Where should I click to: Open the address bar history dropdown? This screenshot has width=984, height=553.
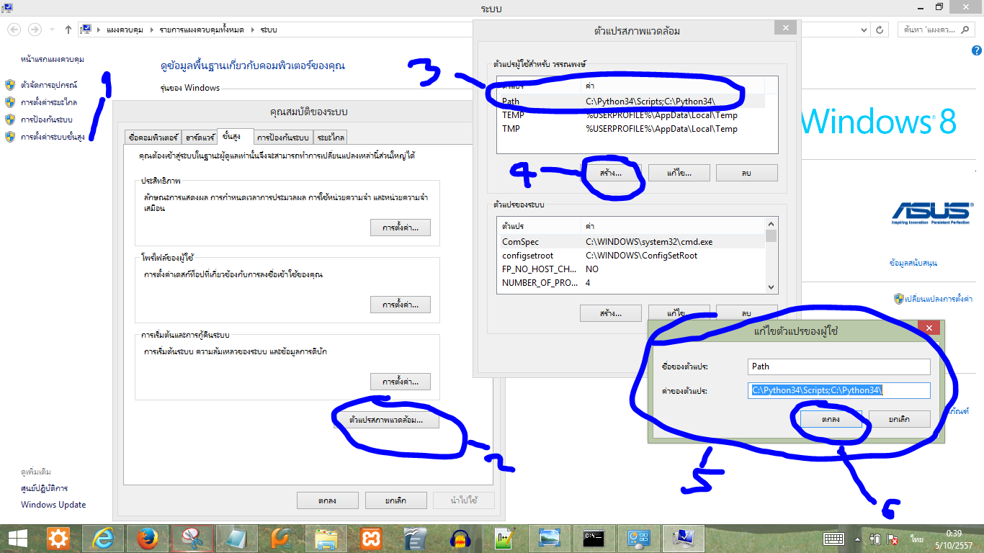pyautogui.click(x=864, y=30)
